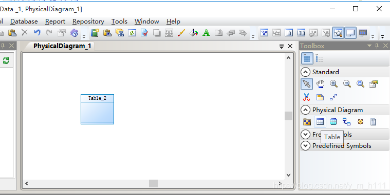The height and width of the screenshot is (195, 390).
Task: Open the Toolbox panel dropdown arrow
Action: (x=369, y=46)
